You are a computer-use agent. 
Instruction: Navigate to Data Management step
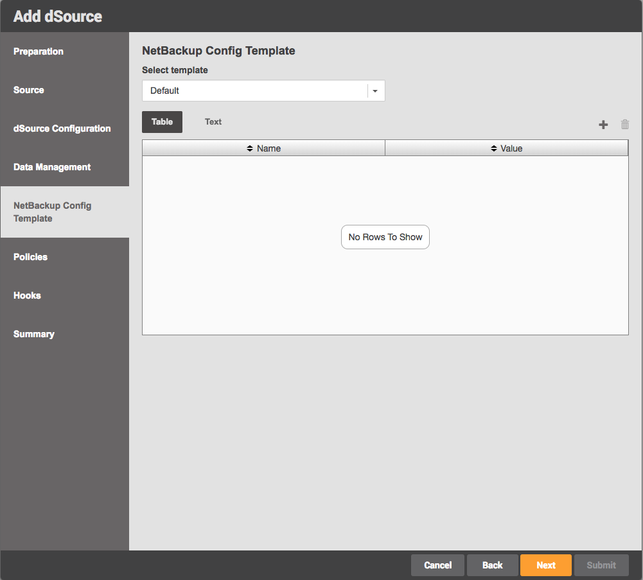(52, 167)
